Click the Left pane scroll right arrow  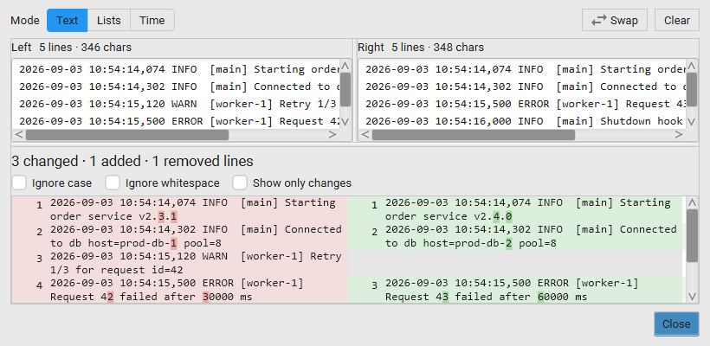tap(332, 135)
